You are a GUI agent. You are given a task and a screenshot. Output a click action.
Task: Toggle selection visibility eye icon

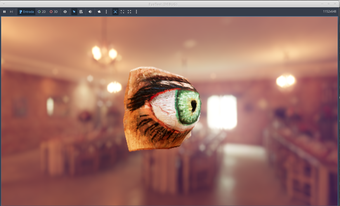65,12
